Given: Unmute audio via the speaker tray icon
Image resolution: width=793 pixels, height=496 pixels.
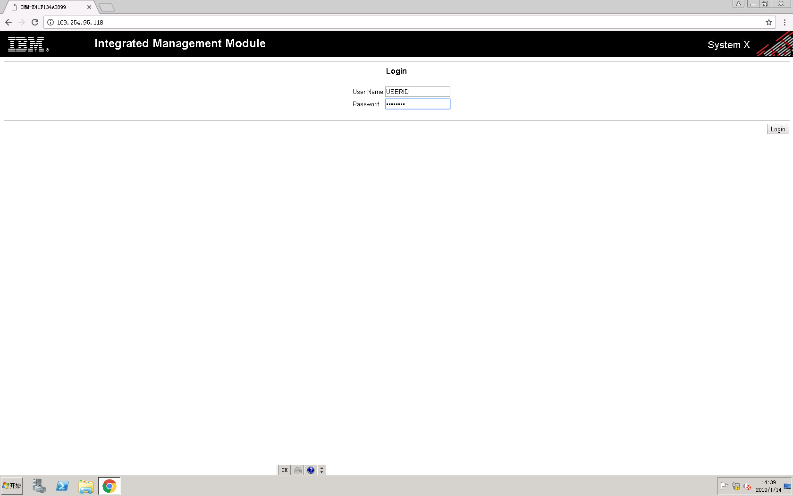Looking at the screenshot, I should [x=748, y=486].
